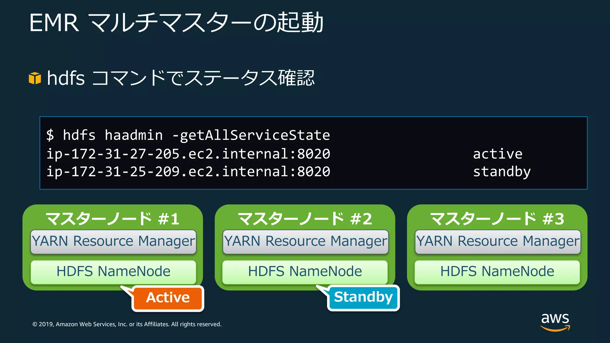Click the ip-172-31-25-209 host entry

[188, 172]
